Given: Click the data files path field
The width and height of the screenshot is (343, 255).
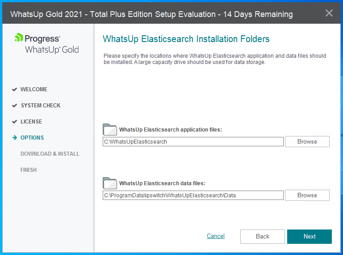Looking at the screenshot, I should click(193, 195).
